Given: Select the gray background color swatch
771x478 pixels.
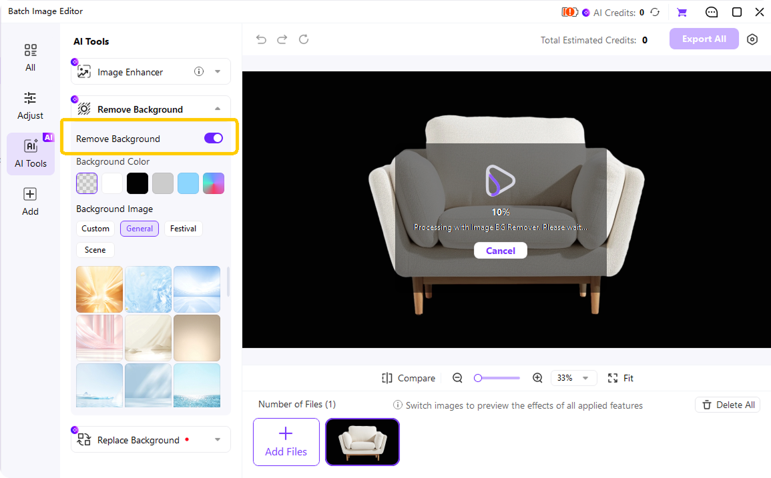Looking at the screenshot, I should coord(163,183).
